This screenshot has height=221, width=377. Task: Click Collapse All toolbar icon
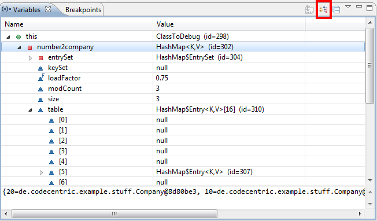(337, 10)
